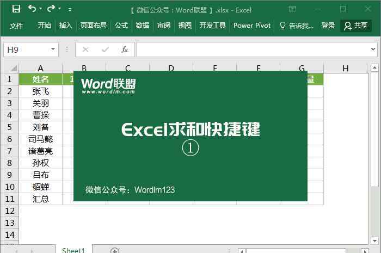Open the 文件 menu

coord(16,26)
